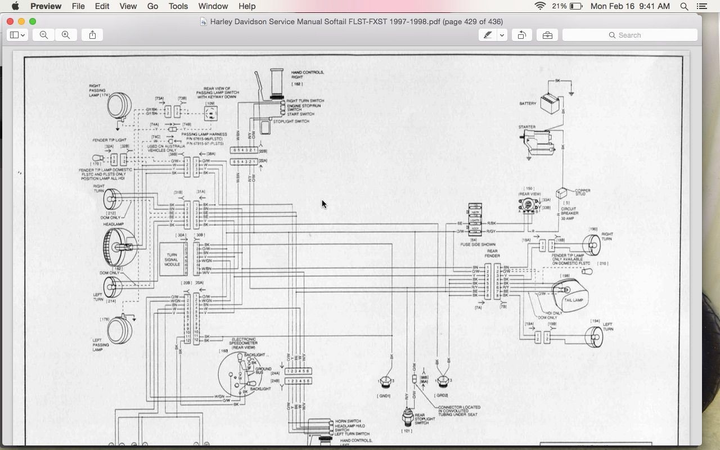Open the Go menu
Image resolution: width=720 pixels, height=450 pixels.
click(152, 6)
